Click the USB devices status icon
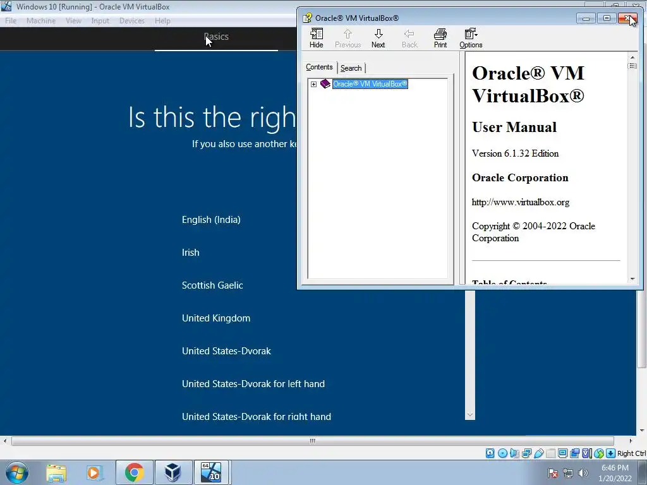This screenshot has width=647, height=485. [x=538, y=453]
